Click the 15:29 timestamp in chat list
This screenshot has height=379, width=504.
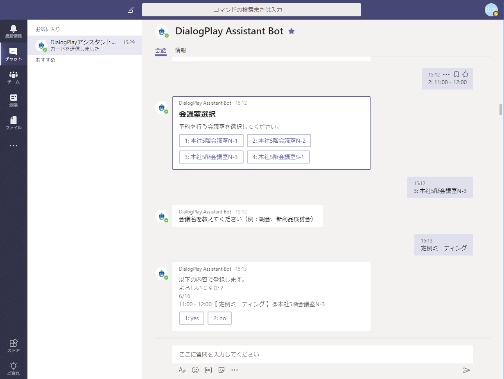pos(129,42)
